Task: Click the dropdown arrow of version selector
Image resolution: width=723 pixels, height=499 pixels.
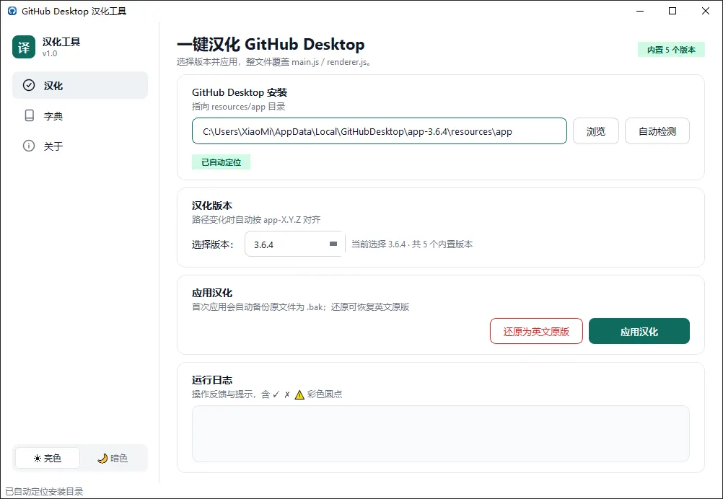Action: pyautogui.click(x=333, y=244)
